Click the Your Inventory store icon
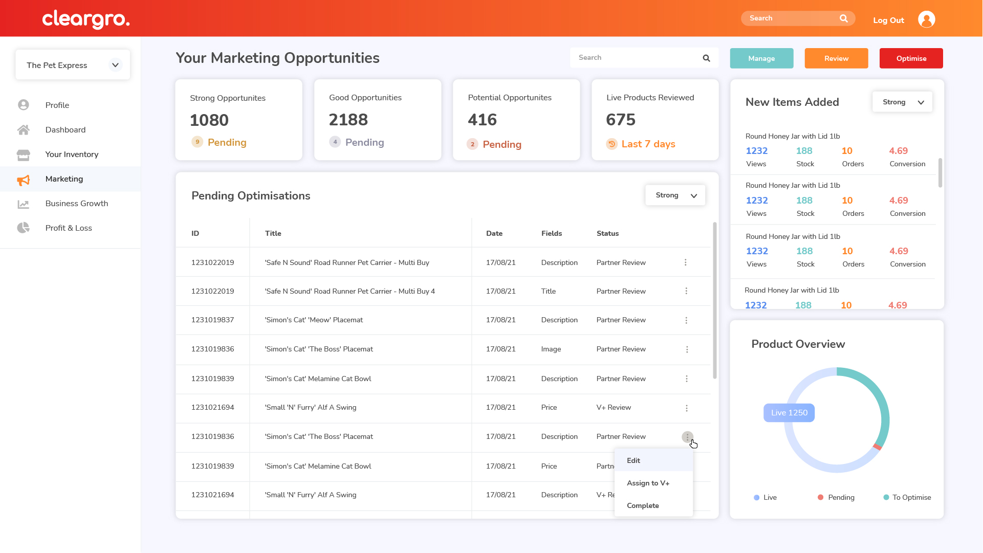This screenshot has width=983, height=553. (x=24, y=154)
